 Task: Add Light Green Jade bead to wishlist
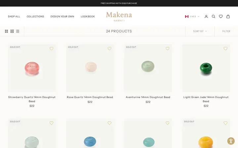pos(225,48)
